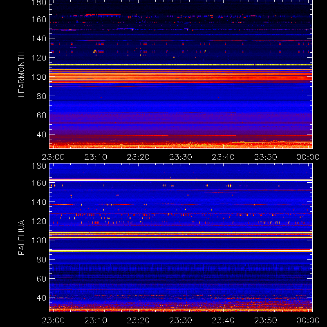Viewport: 327px width, 327px height.
Task: Pick the 40 tick label on Palehua axis
Action: pos(42,298)
